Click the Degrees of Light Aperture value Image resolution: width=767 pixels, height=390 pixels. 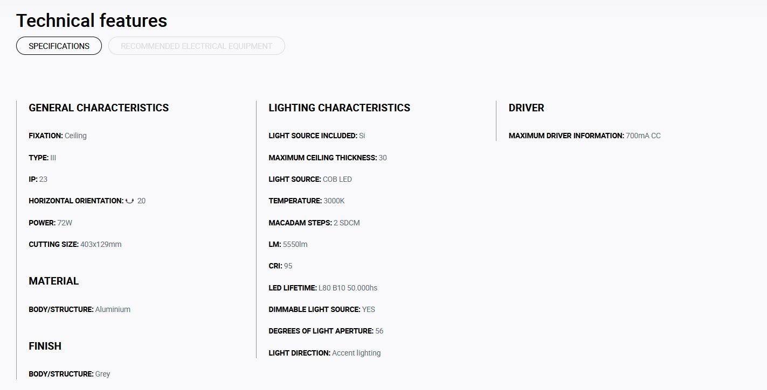pyautogui.click(x=379, y=331)
